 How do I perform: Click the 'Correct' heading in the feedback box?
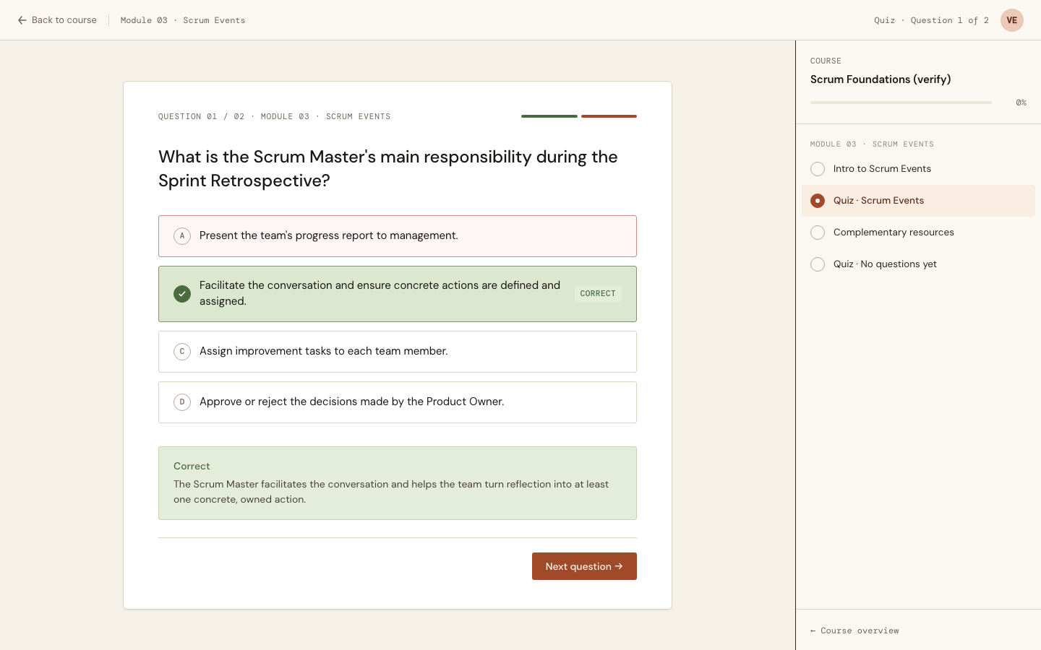point(192,467)
